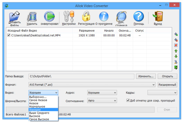This screenshot has width=187, height=130.
Task: Click the second side remove-file icon
Action: coord(176,40)
